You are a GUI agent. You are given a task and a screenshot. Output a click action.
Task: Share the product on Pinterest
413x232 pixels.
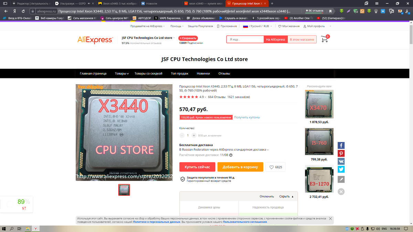(x=341, y=153)
